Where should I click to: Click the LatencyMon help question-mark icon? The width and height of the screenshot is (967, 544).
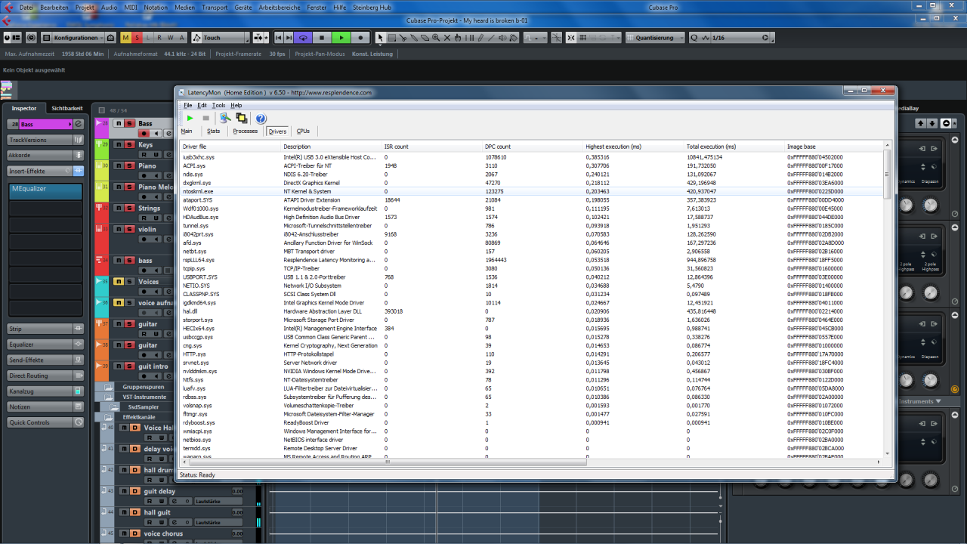point(261,118)
